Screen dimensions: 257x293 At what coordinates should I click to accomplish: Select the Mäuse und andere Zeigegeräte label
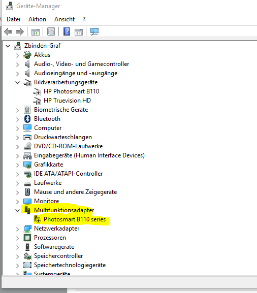[76, 192]
